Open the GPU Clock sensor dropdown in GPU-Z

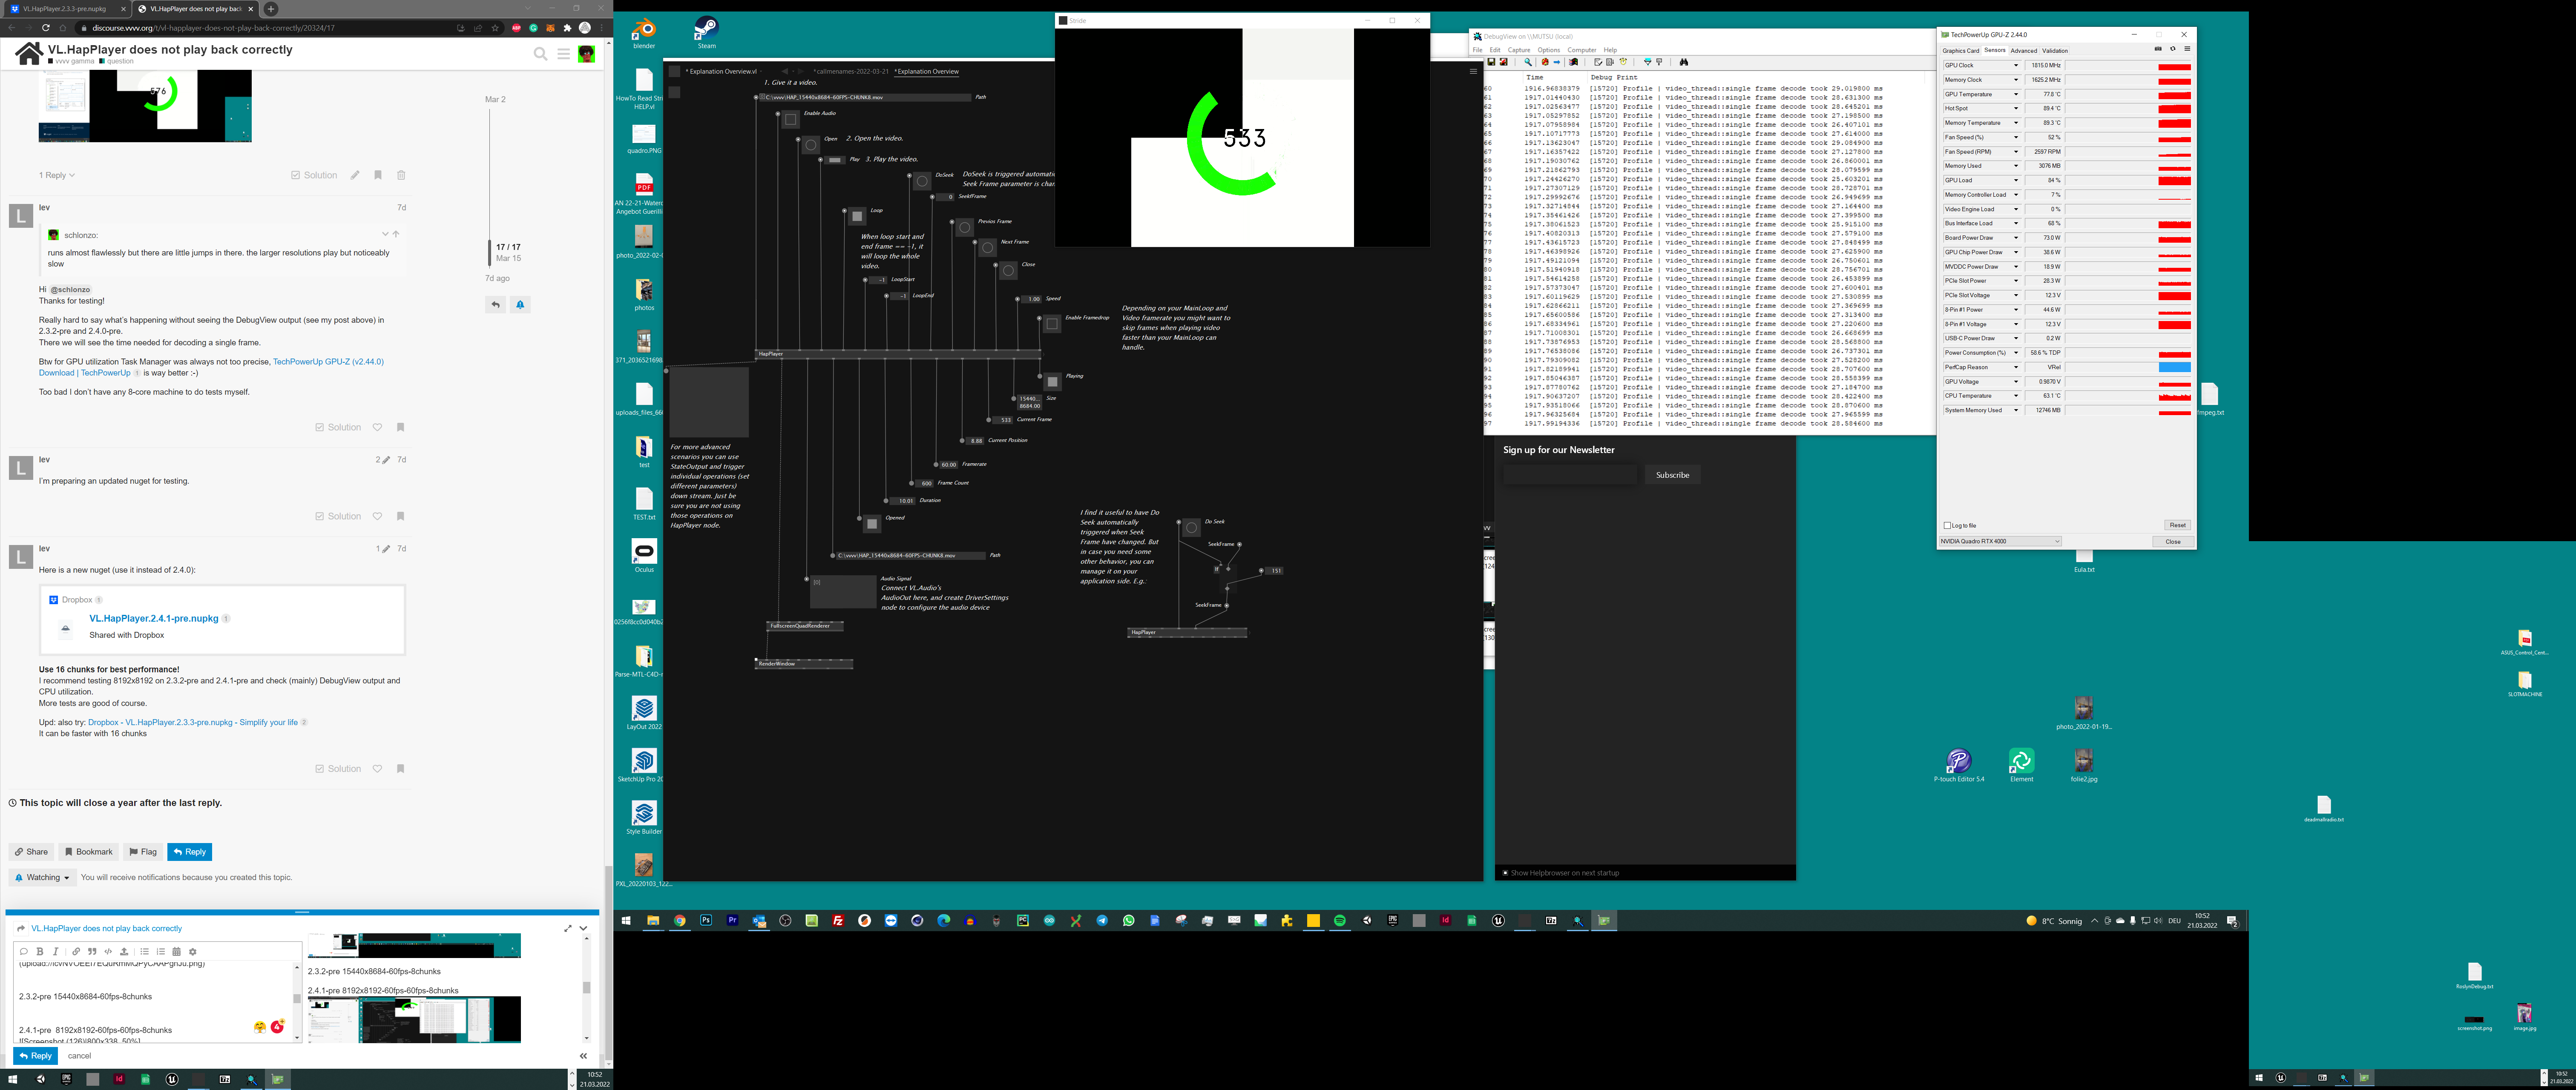[2016, 66]
